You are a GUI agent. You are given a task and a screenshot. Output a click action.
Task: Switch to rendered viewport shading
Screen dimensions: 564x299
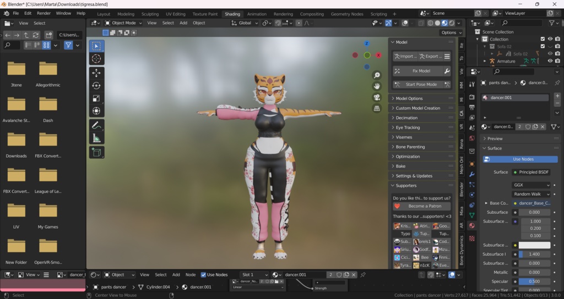(x=452, y=23)
